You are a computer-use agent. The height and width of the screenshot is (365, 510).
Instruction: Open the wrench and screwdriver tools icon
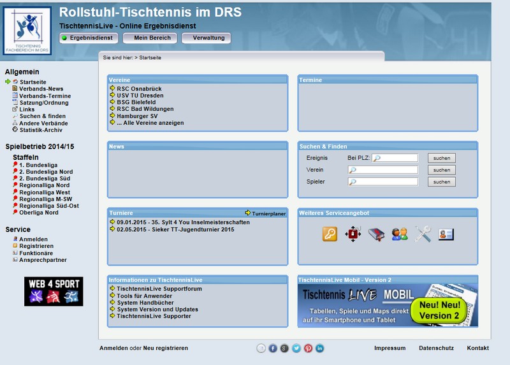pos(423,234)
